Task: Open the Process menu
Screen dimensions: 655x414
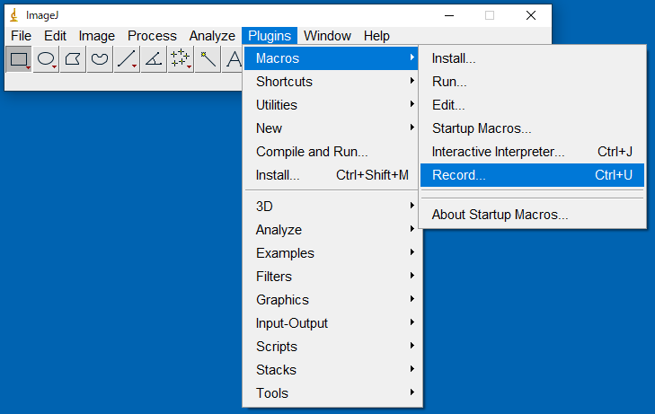Action: click(x=152, y=36)
